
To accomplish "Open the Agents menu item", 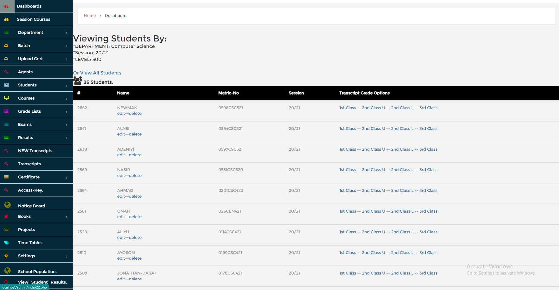I will tap(25, 72).
